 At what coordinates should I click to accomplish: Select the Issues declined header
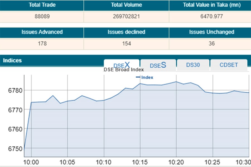(126, 32)
